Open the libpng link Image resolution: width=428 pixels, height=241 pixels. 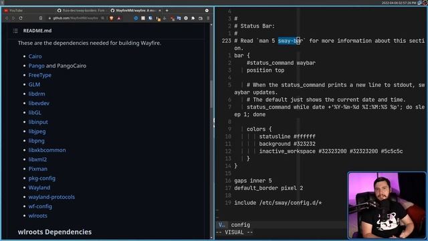coord(36,141)
